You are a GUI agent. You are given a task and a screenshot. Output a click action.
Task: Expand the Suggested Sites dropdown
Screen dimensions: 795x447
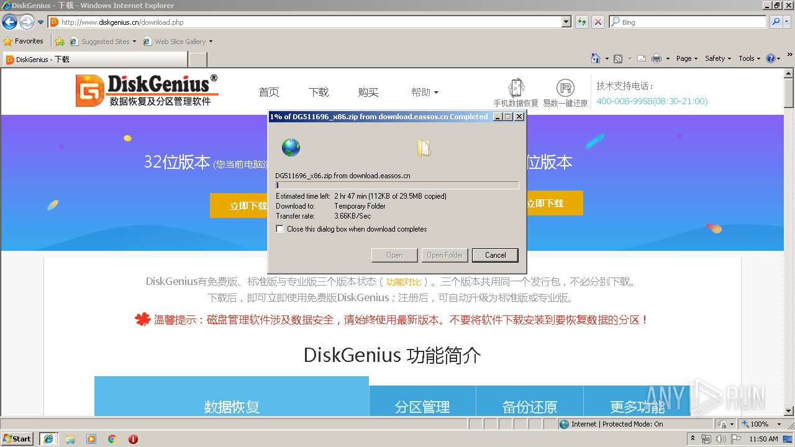(134, 42)
